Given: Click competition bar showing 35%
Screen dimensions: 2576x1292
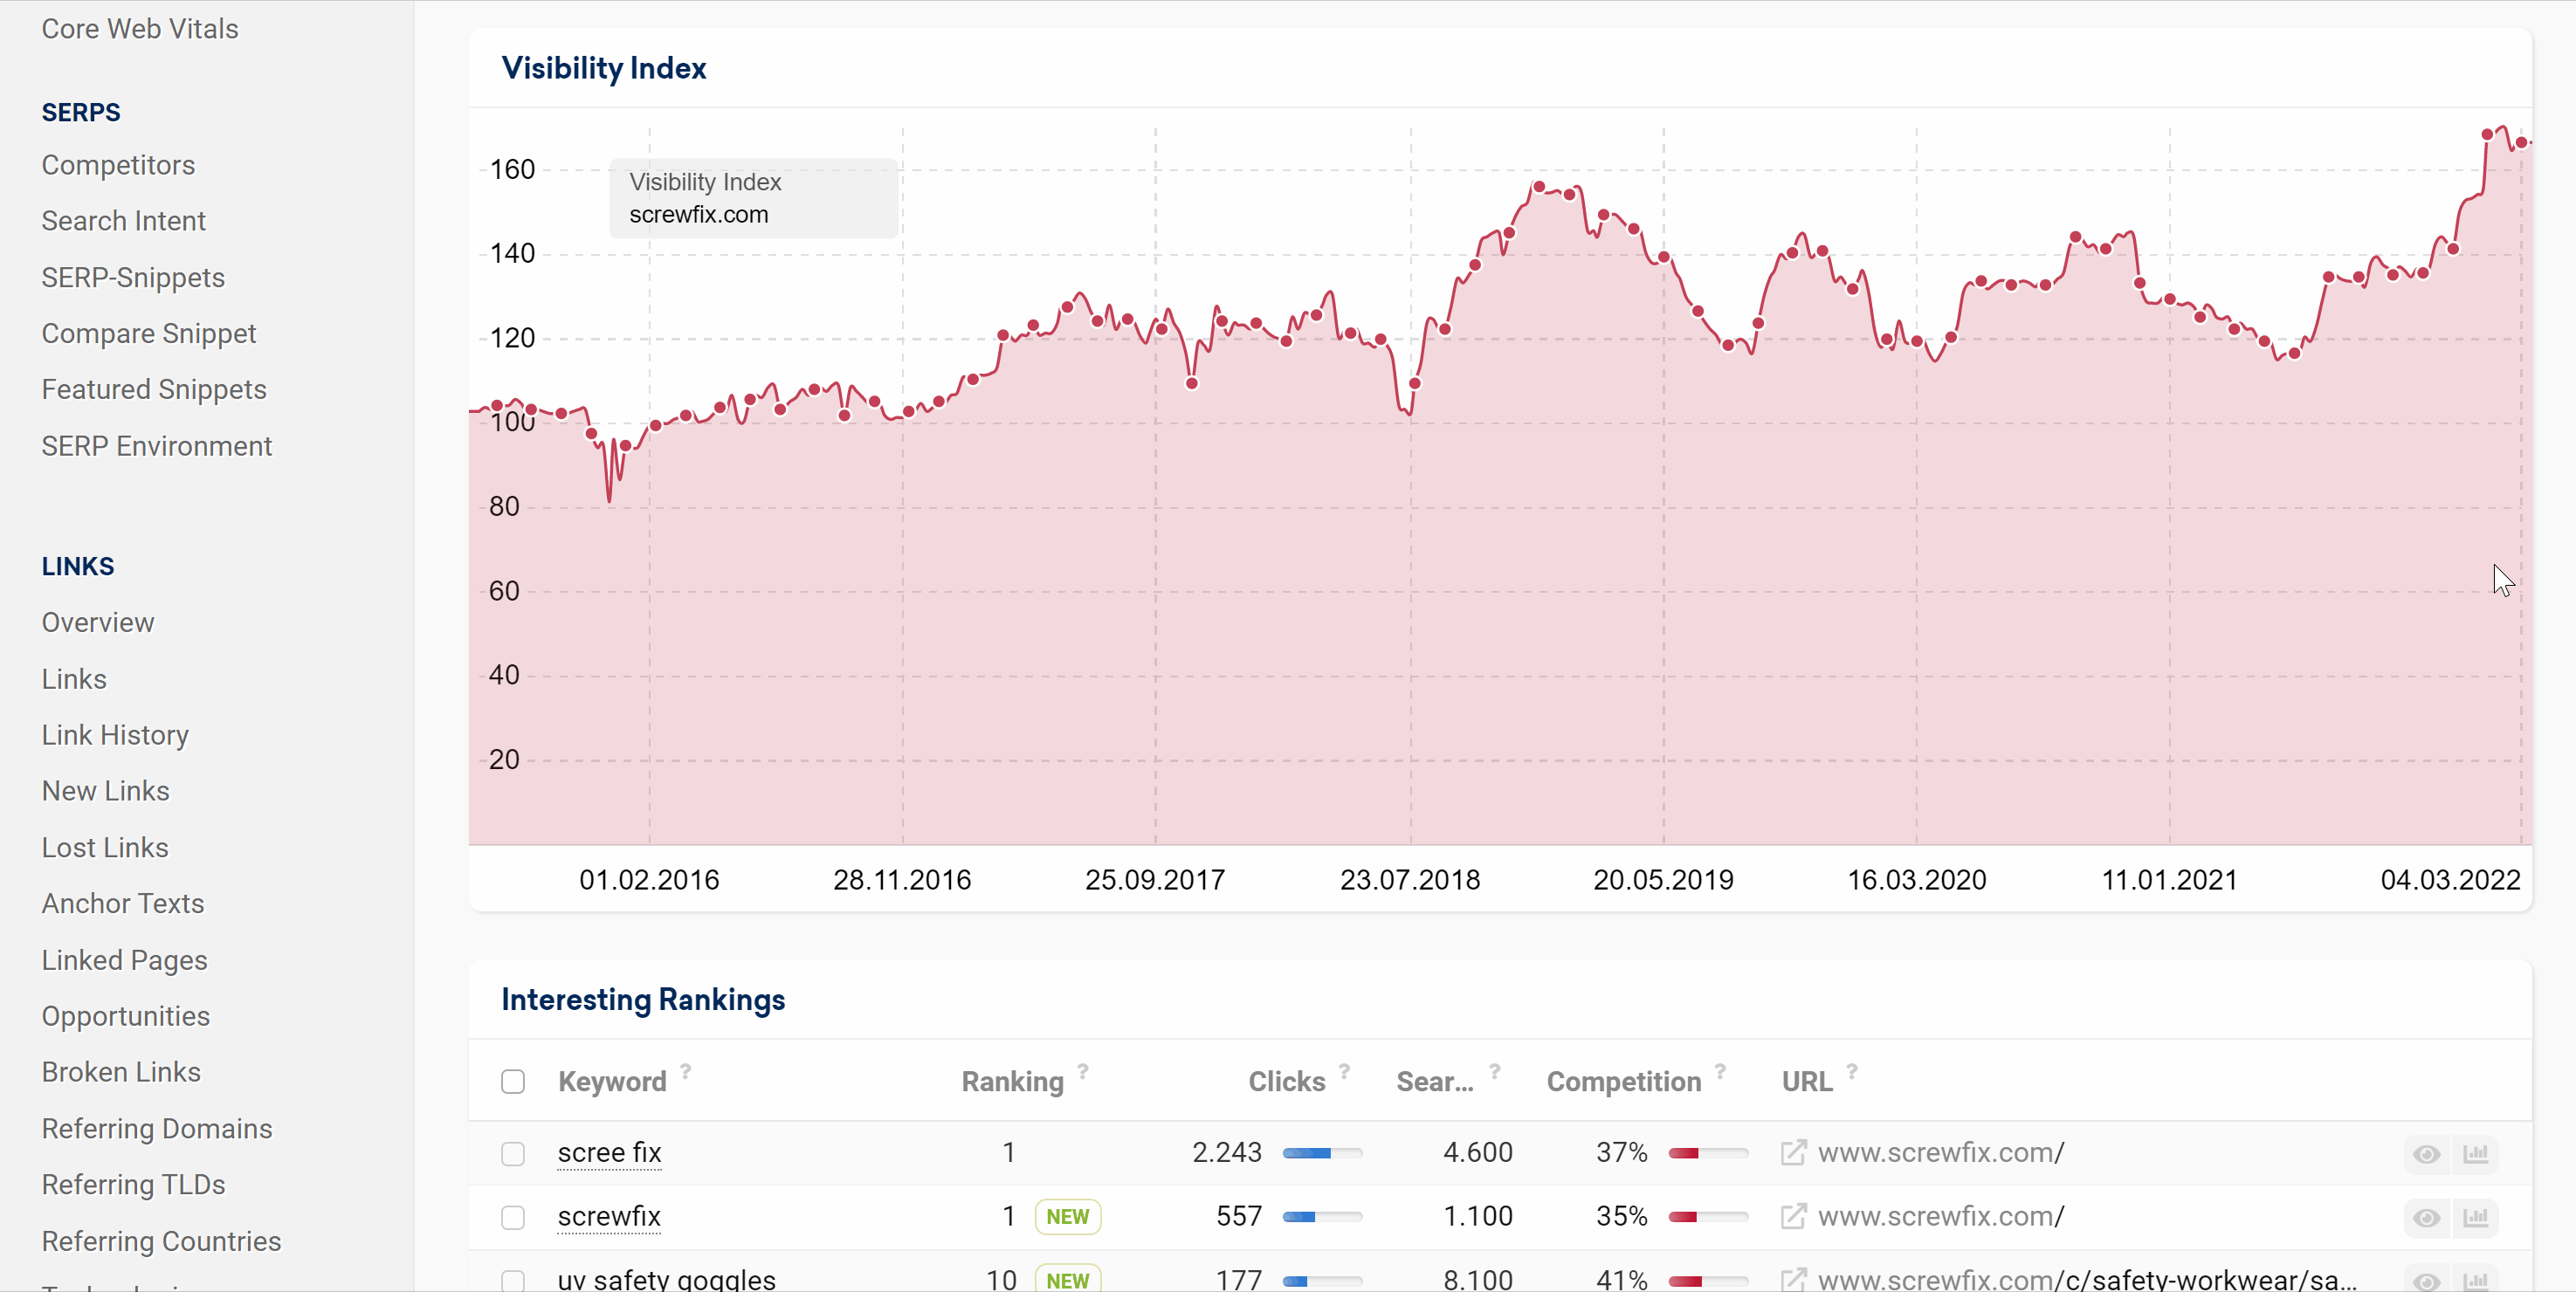Looking at the screenshot, I should [x=1708, y=1218].
